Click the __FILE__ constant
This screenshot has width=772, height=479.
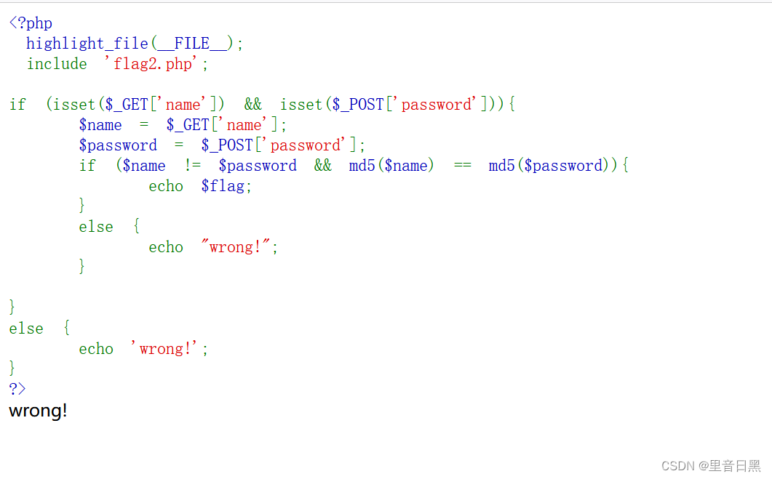pyautogui.click(x=193, y=43)
